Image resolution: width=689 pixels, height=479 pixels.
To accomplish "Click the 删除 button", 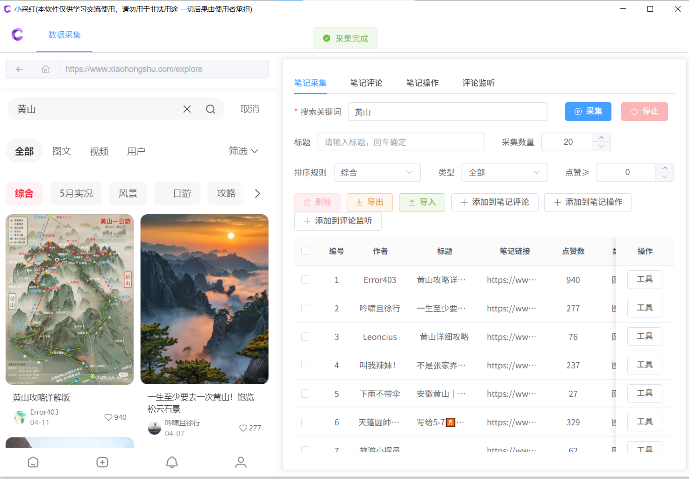I will (317, 202).
